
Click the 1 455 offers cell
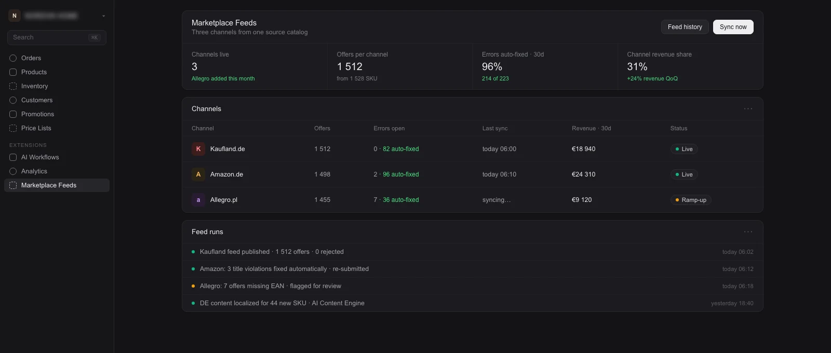click(x=322, y=200)
